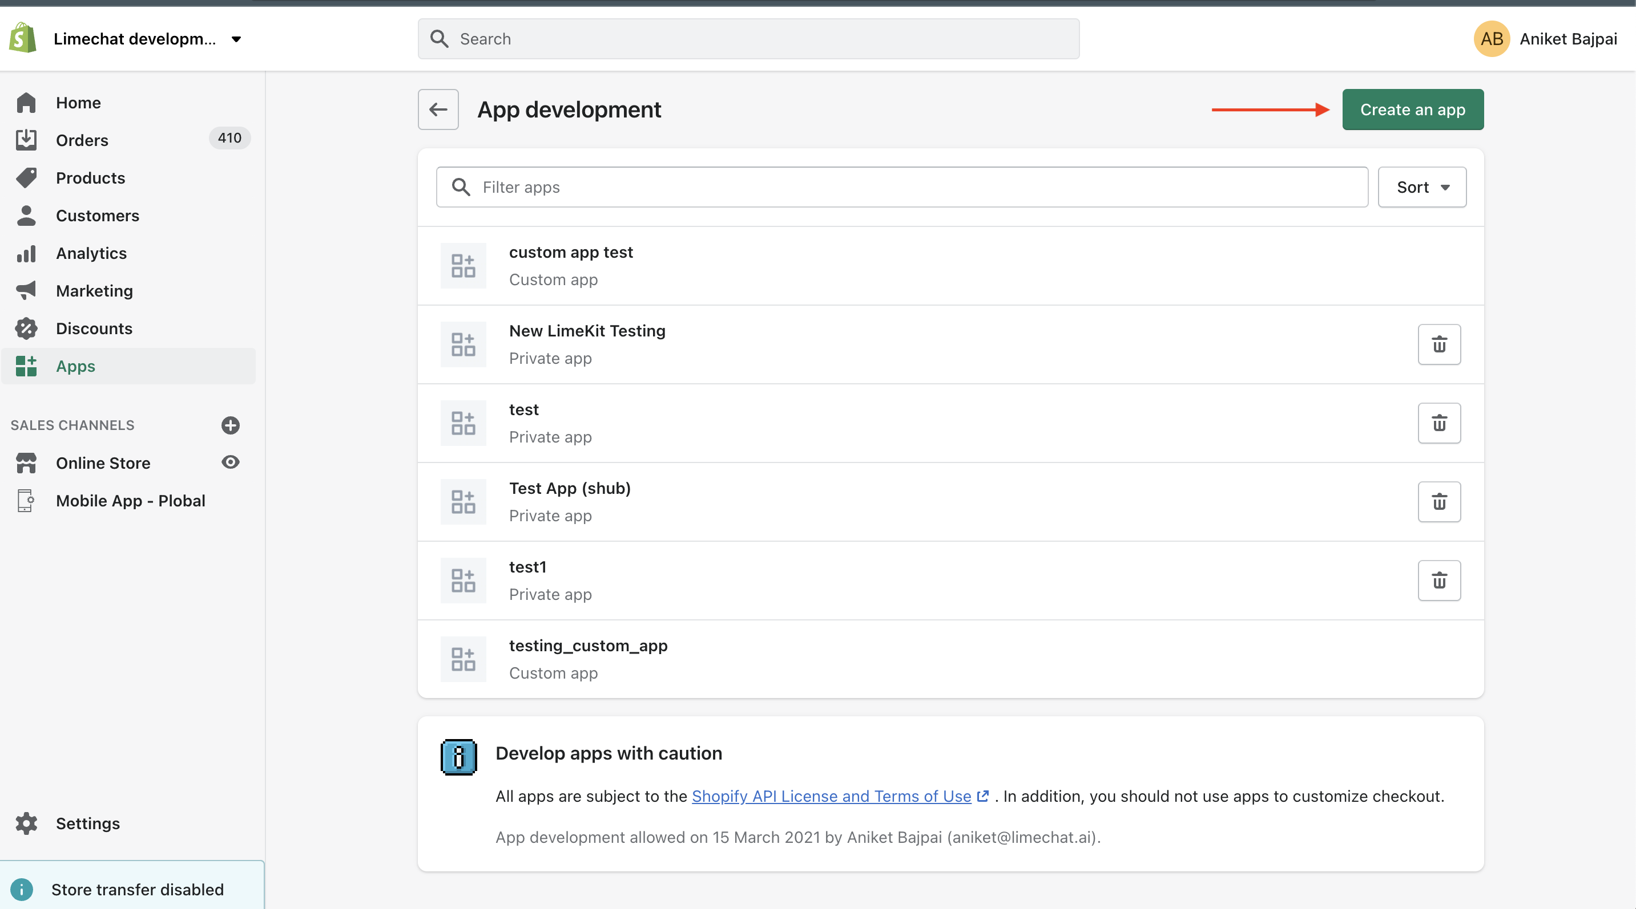The image size is (1636, 909).
Task: Click the SALES CHANNELS section label
Action: [72, 425]
